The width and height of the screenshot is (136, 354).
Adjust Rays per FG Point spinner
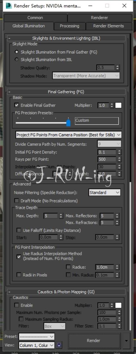click(119, 159)
